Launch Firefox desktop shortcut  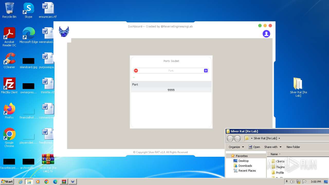(x=9, y=111)
